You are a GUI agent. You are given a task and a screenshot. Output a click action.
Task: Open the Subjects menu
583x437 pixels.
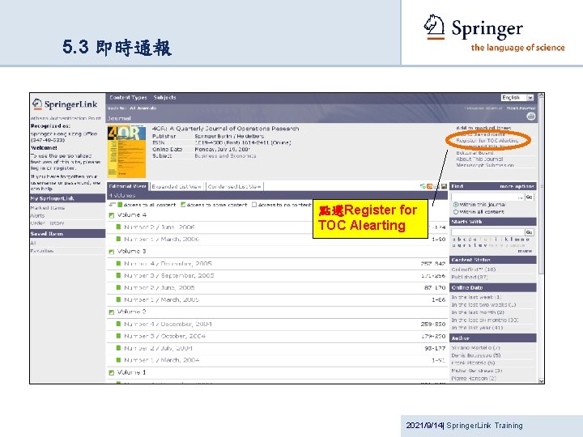[164, 97]
